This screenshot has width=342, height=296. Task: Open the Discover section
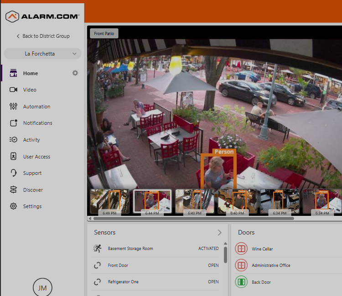33,190
